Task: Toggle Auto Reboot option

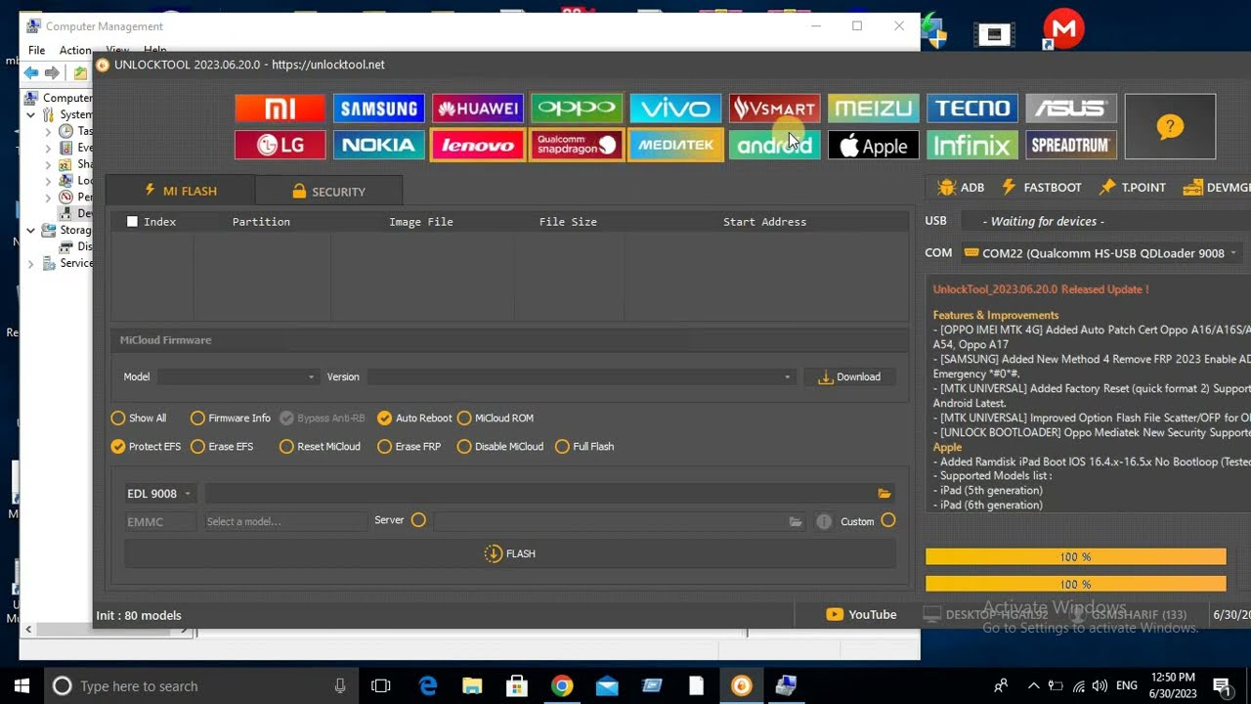Action: (x=414, y=418)
